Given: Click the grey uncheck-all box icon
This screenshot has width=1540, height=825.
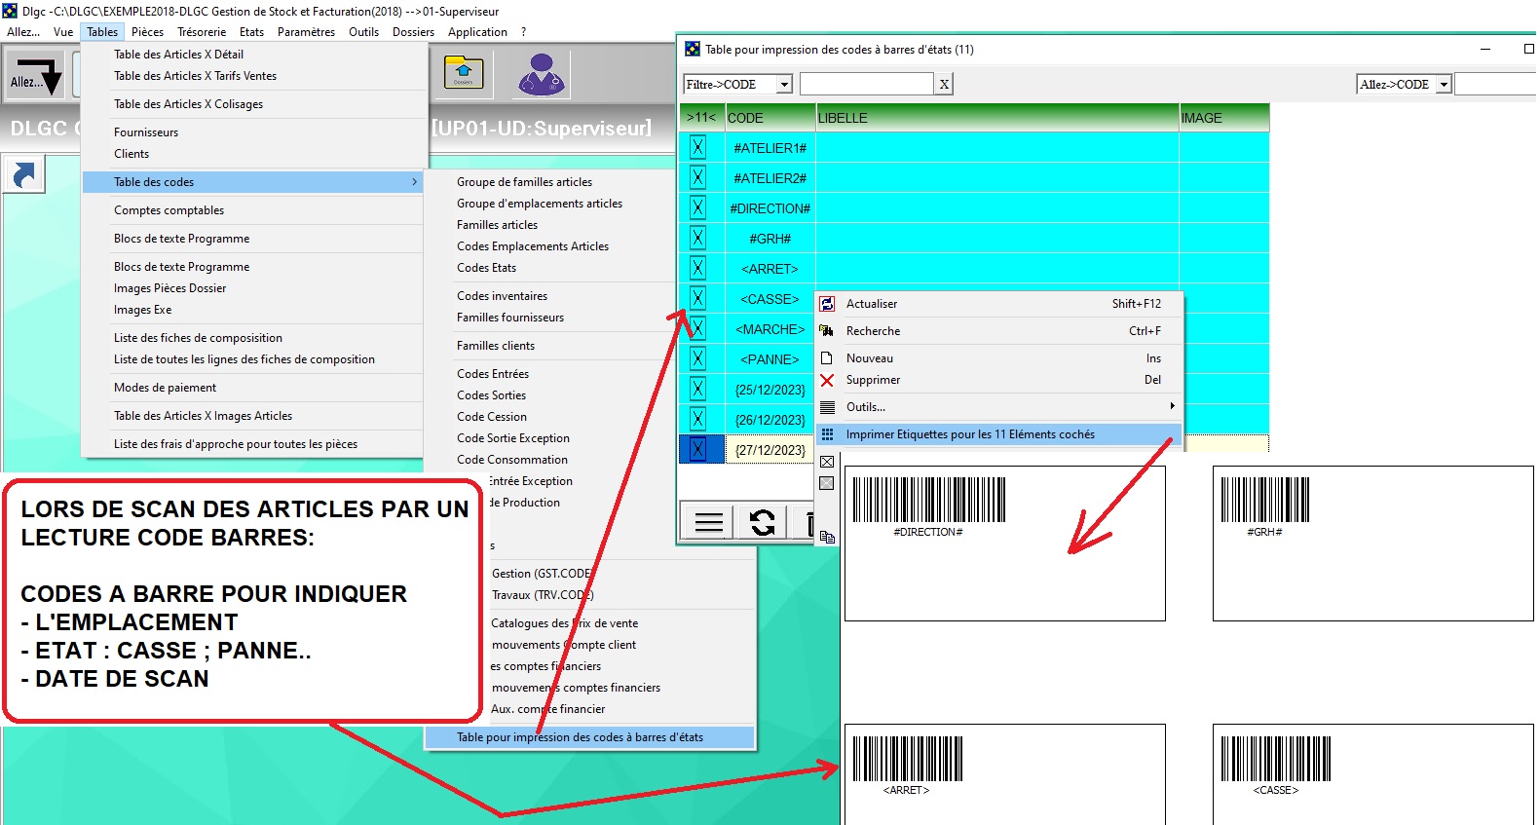Looking at the screenshot, I should click(827, 483).
